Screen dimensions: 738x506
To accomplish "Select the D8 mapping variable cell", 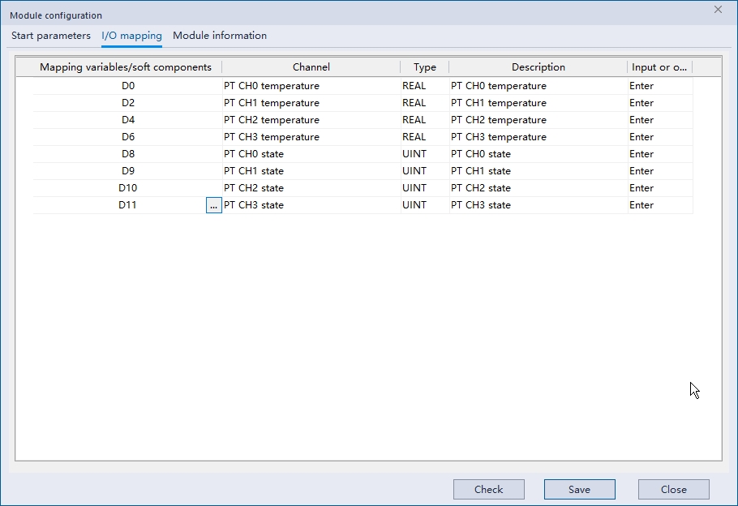I will coord(127,154).
